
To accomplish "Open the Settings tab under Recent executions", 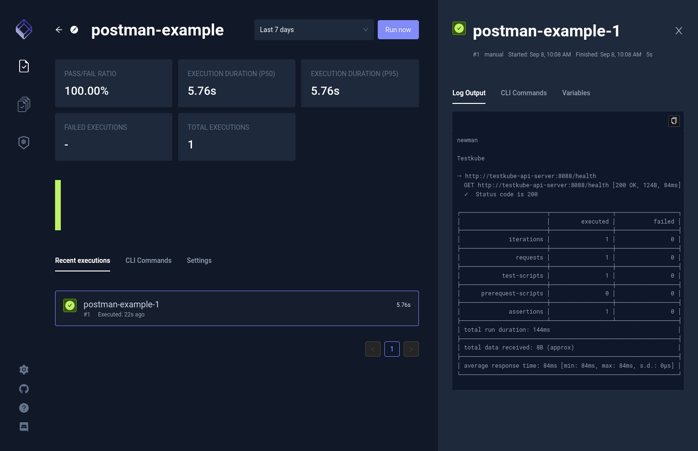I will click(x=199, y=260).
